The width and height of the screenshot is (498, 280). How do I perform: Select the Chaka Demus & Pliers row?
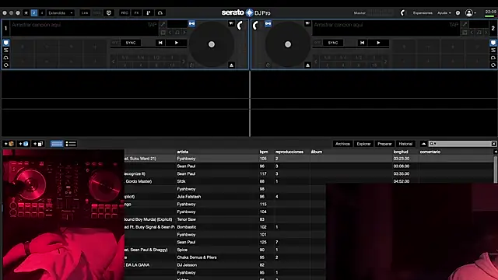pos(225,257)
